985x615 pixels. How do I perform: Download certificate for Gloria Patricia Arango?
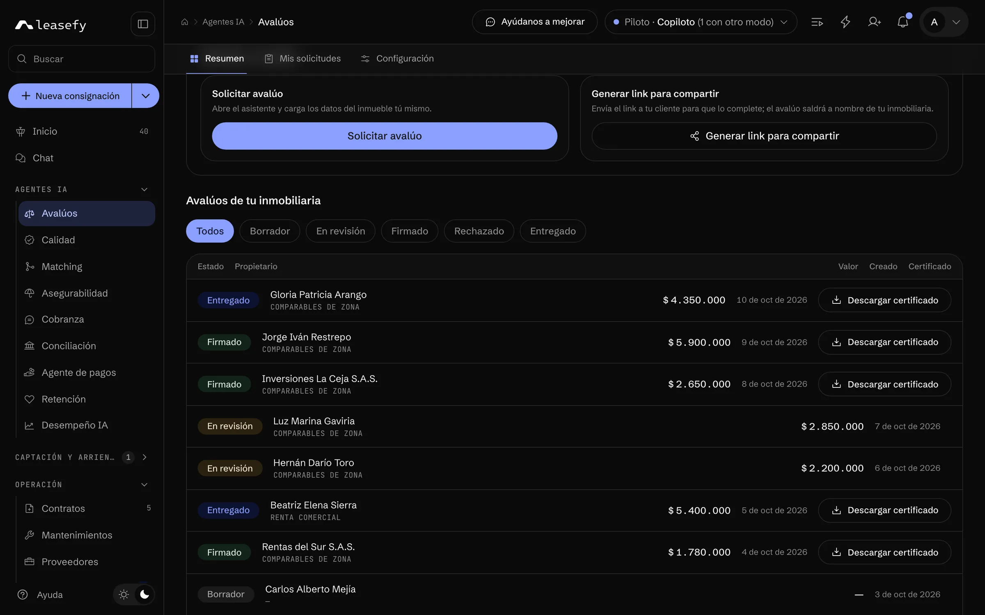884,300
